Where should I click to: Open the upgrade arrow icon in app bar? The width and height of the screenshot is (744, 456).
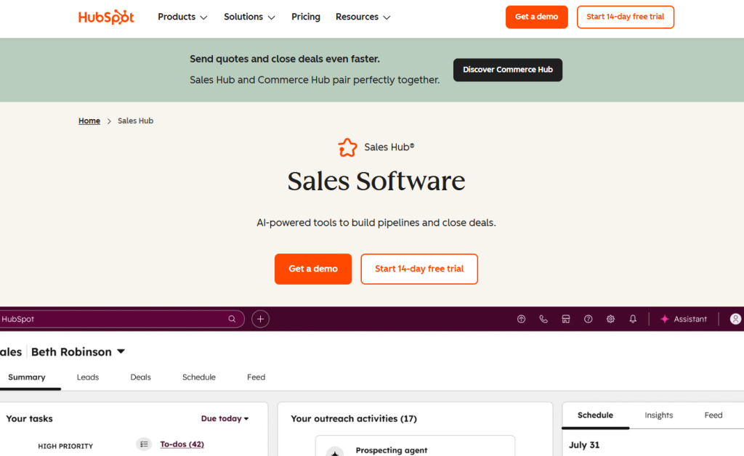tap(521, 319)
